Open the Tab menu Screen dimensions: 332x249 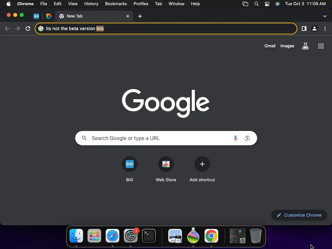[x=158, y=4]
